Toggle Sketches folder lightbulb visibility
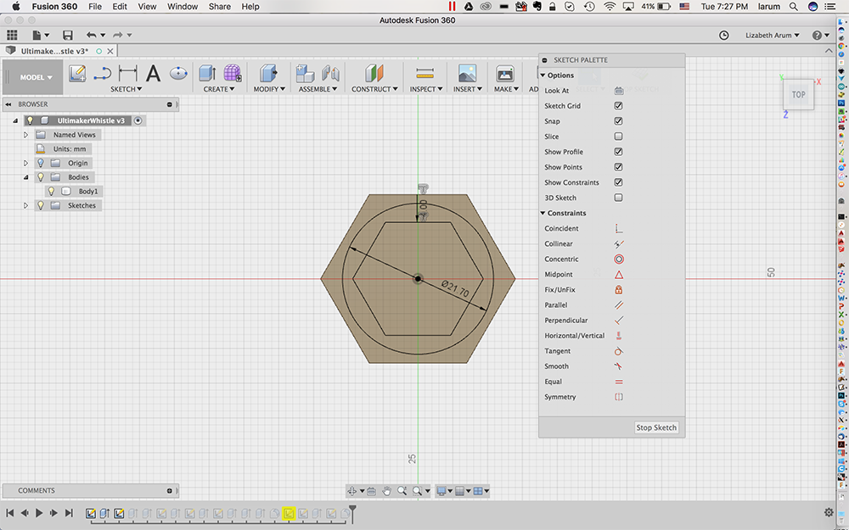The height and width of the screenshot is (530, 849). 41,205
